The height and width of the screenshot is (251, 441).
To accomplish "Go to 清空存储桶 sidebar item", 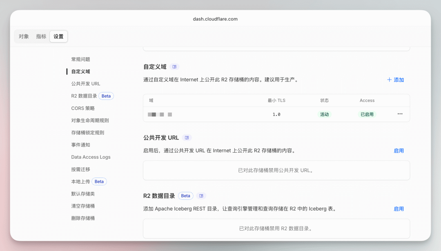I will [83, 206].
